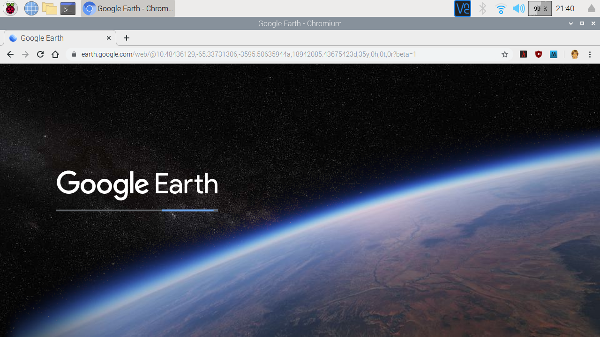Click the earth.google.com address bar
Viewport: 600px width, 337px height.
tap(290, 54)
